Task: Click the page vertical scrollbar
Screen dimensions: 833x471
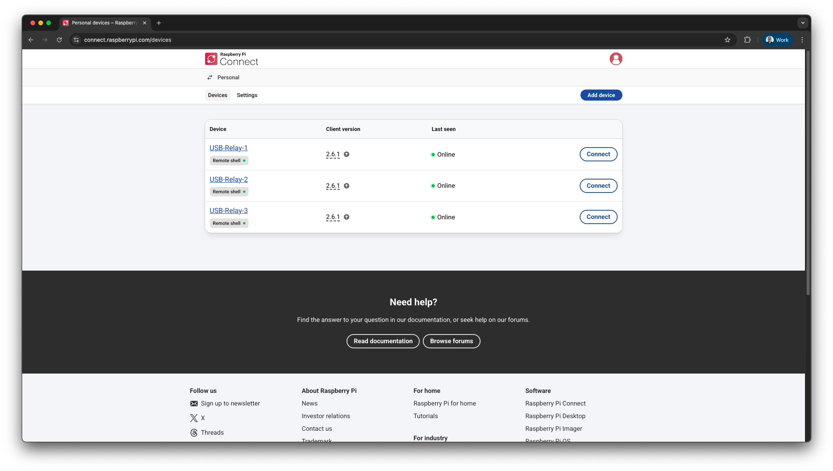Action: pos(808,172)
